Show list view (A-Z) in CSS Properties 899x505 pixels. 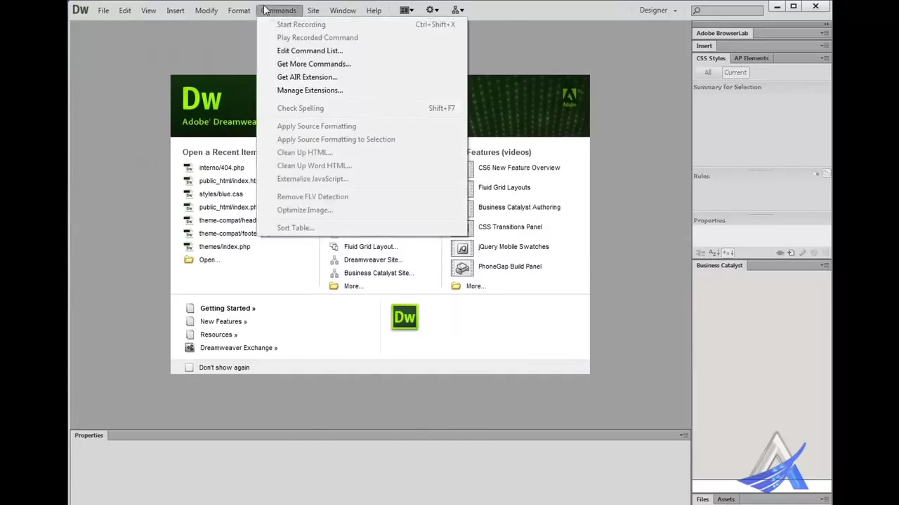coord(714,252)
